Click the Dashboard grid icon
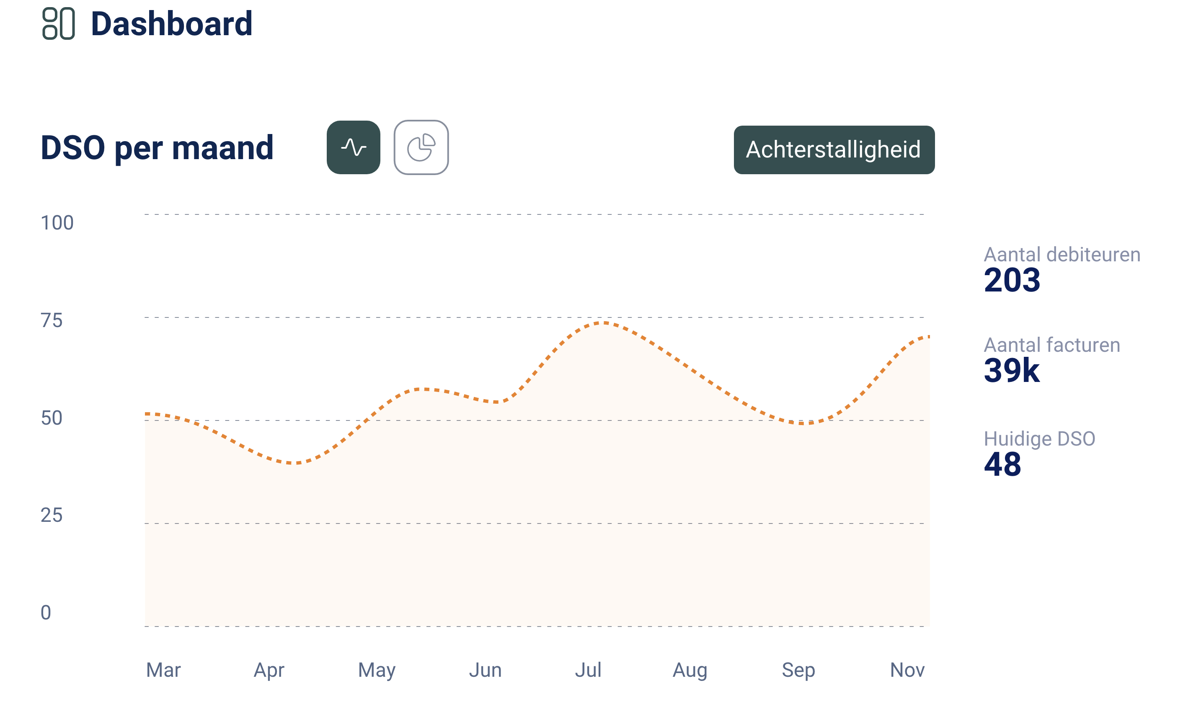Screen dimensions: 1183x722 [x=59, y=23]
